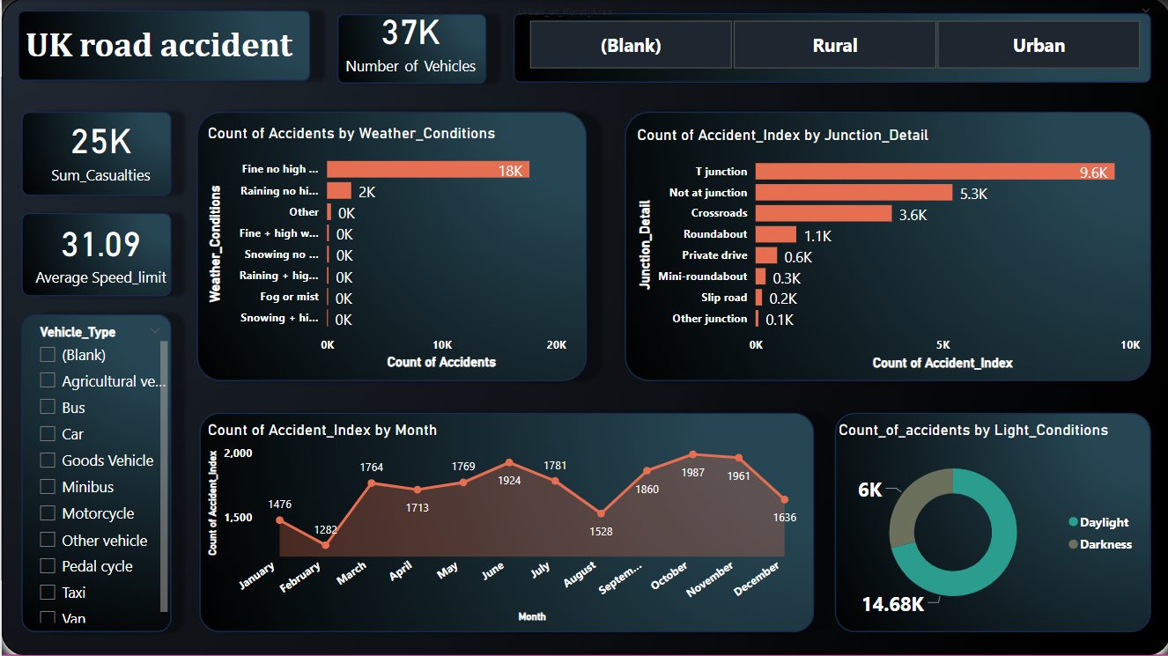This screenshot has height=656, width=1168.
Task: Select the Van checkbox
Action: (x=47, y=618)
